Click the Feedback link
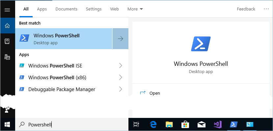 pos(246,9)
